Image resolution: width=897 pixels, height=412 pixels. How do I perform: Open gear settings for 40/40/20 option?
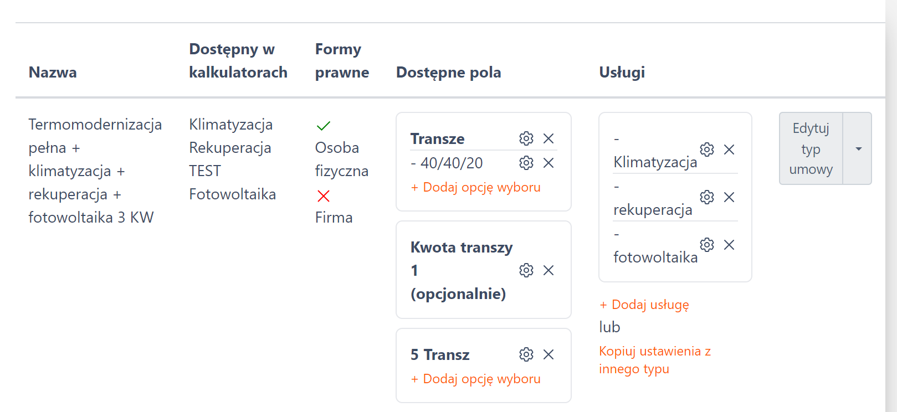pyautogui.click(x=526, y=163)
